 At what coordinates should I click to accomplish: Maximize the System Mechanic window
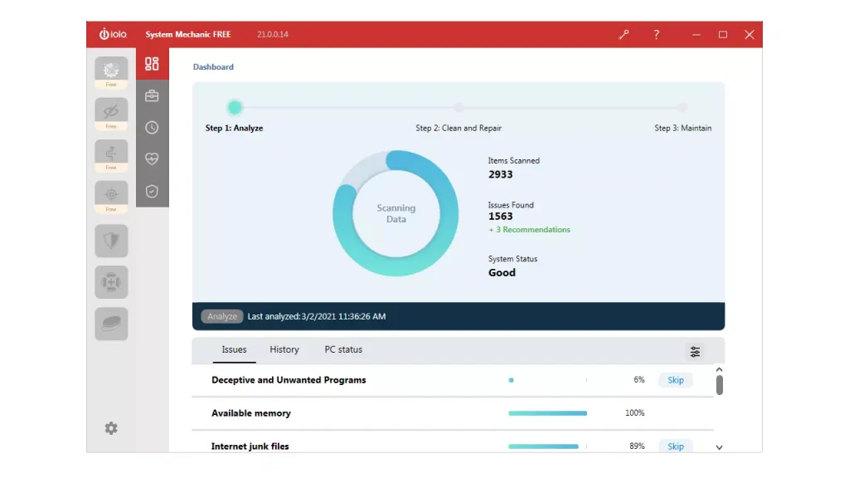pos(723,35)
